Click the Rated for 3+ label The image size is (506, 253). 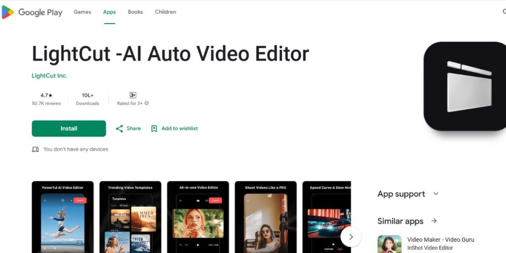[x=130, y=104]
